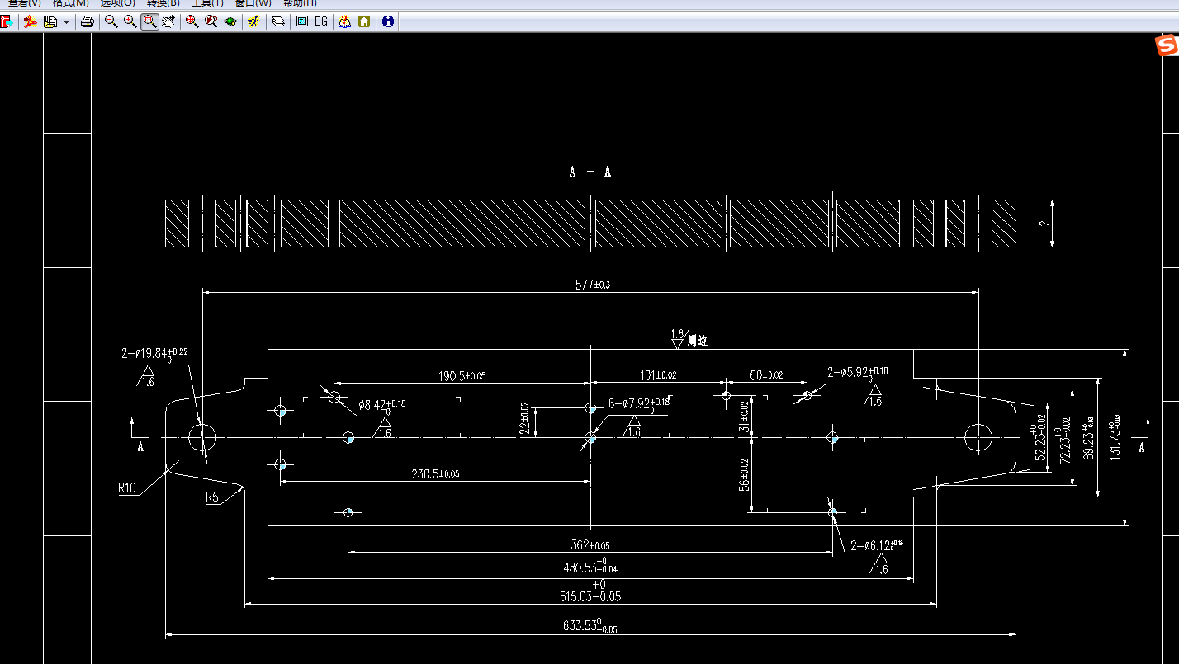Click the PDF export icon
This screenshot has width=1179, height=664.
point(31,21)
